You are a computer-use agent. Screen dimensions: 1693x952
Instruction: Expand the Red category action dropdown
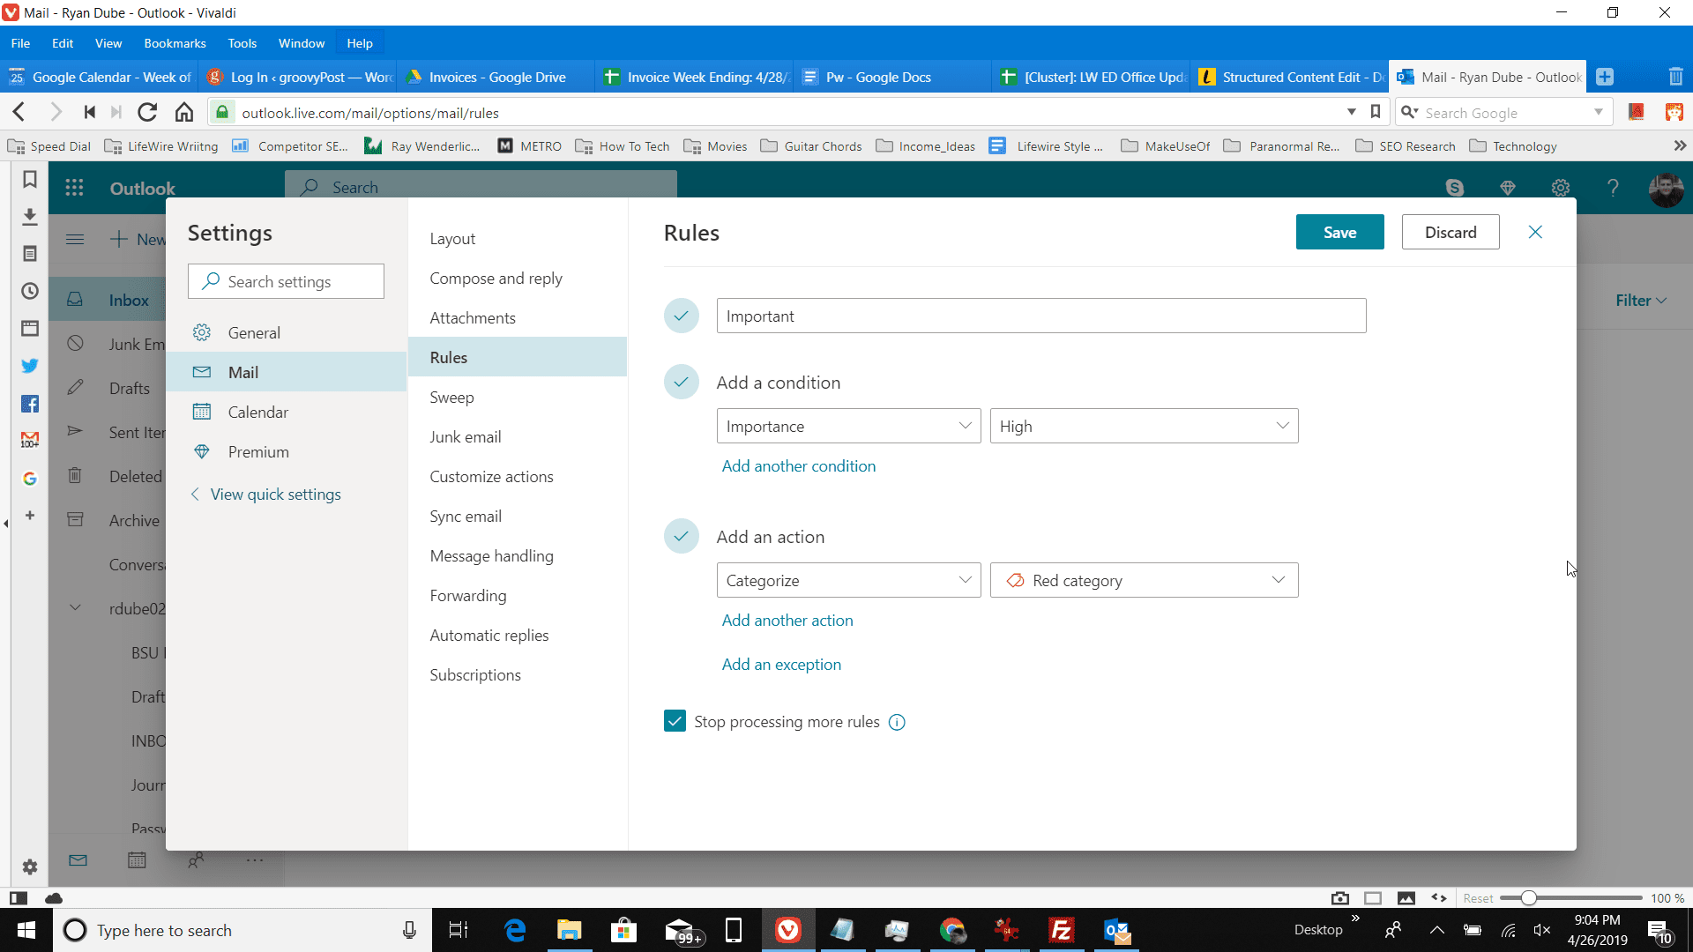[1279, 580]
